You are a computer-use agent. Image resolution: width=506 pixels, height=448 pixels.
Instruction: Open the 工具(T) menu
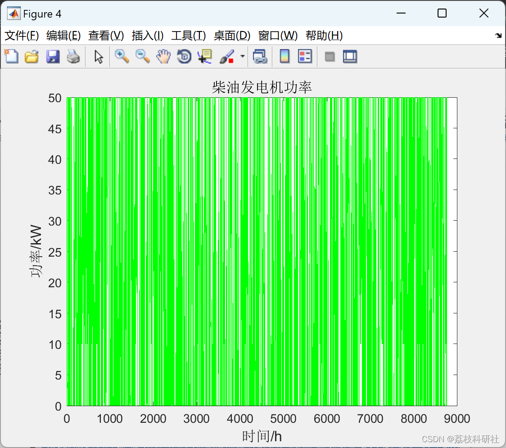tap(189, 36)
